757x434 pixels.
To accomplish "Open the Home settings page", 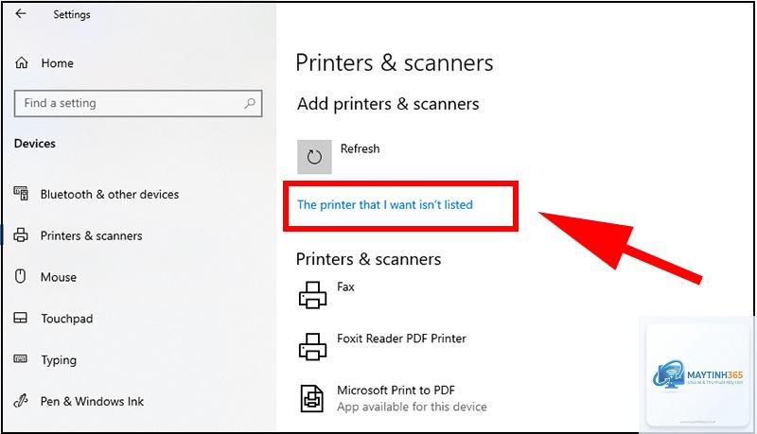I will [x=57, y=63].
